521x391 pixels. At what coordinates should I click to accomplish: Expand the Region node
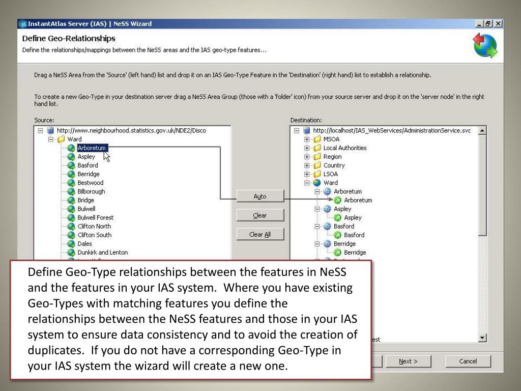tap(307, 157)
